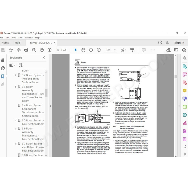Viewport: 188px width, 188px height.
Task: Open attachments paperclip panel
Action: [x=2, y=84]
